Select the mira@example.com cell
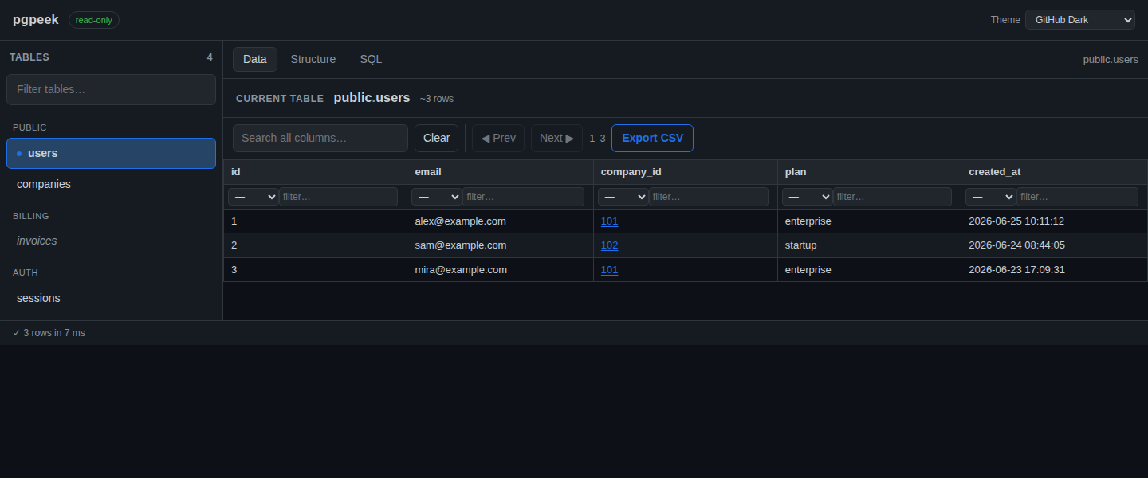 [x=500, y=270]
